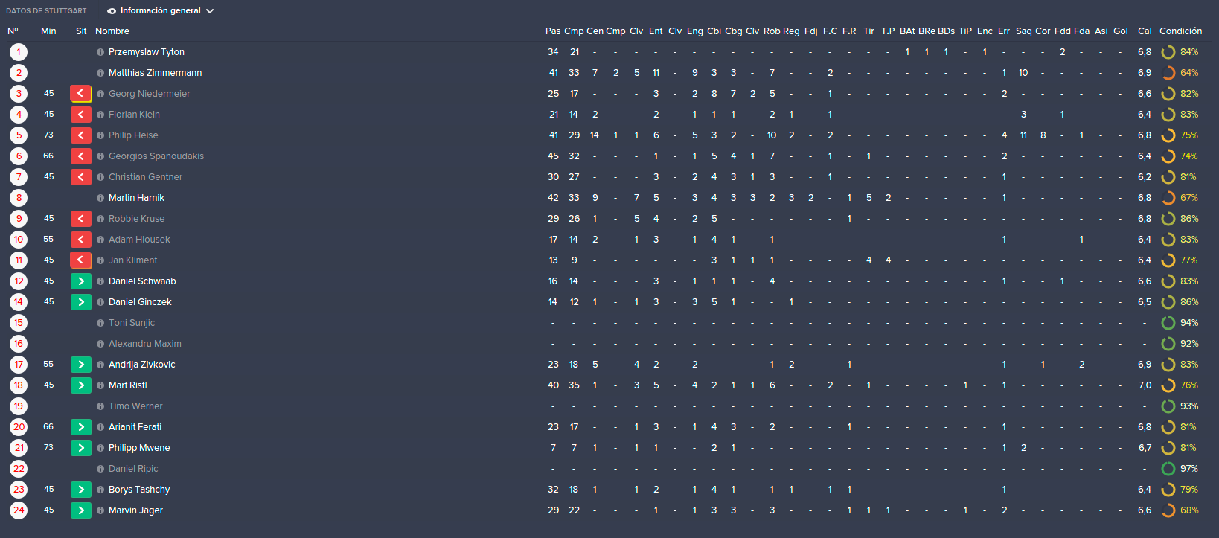
Task: Click the green arrow icon for Andrija Zivkovic
Action: pos(81,365)
